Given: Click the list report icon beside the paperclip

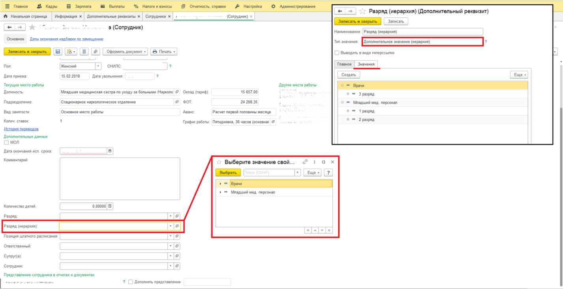Looking at the screenshot, I should [x=84, y=52].
